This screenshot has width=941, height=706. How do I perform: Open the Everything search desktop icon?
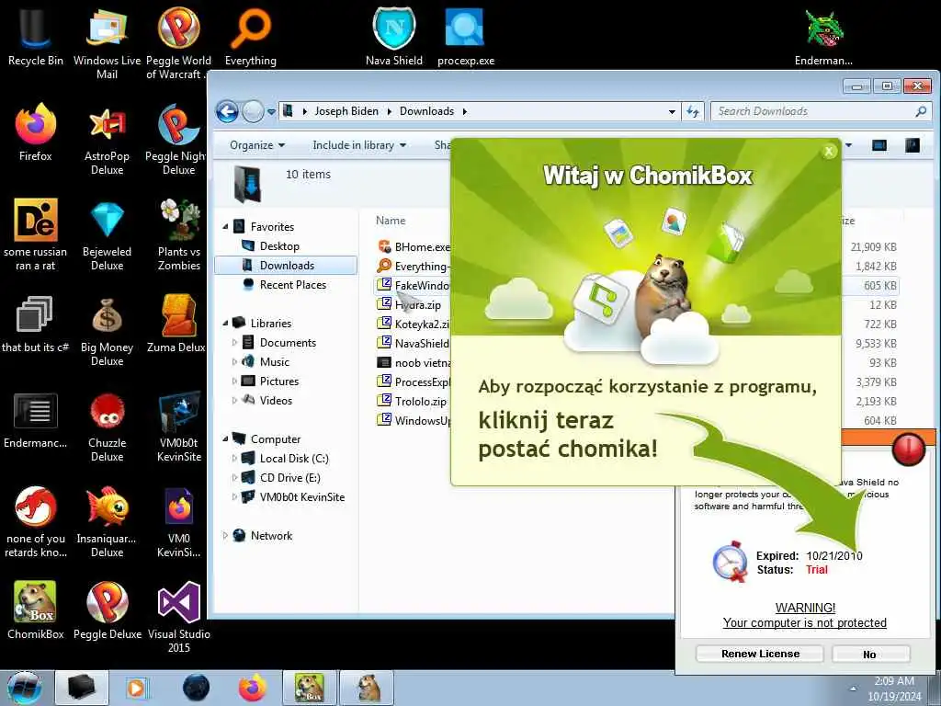coord(250,37)
